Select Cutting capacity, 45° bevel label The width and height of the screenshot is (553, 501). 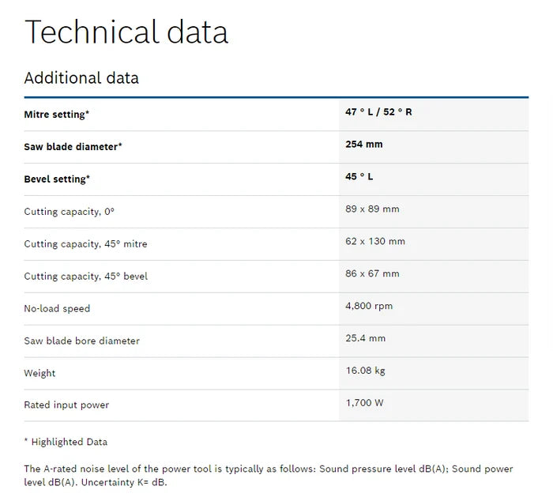(85, 277)
